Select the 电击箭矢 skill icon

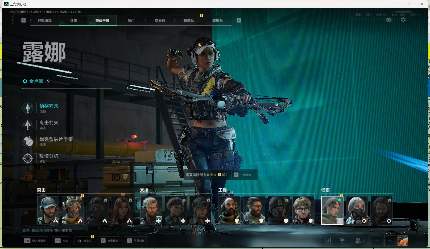point(28,125)
